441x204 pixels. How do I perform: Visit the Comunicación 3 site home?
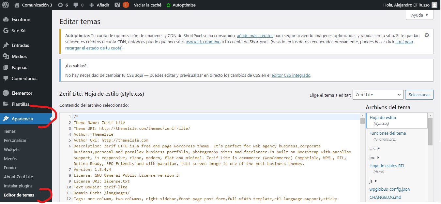point(33,5)
